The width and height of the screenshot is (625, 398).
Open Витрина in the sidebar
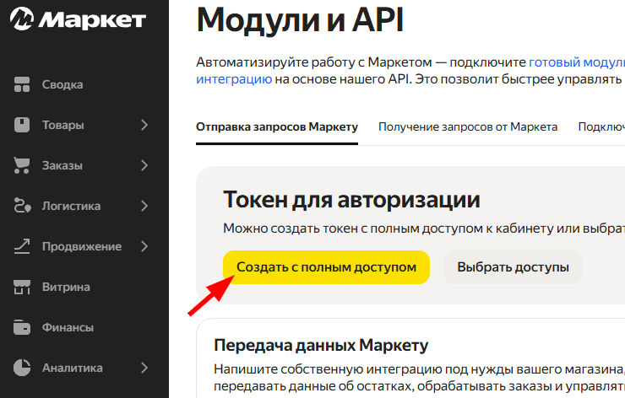tap(66, 287)
